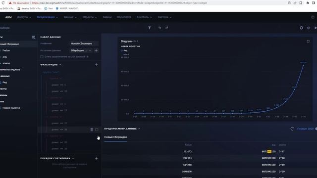Screen dimensions: 317x178
Task: Open the Контроль menu
Action: 144,17
